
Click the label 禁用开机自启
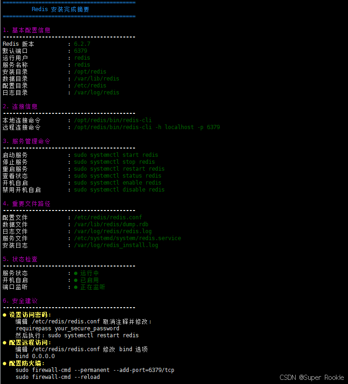[x=22, y=190]
